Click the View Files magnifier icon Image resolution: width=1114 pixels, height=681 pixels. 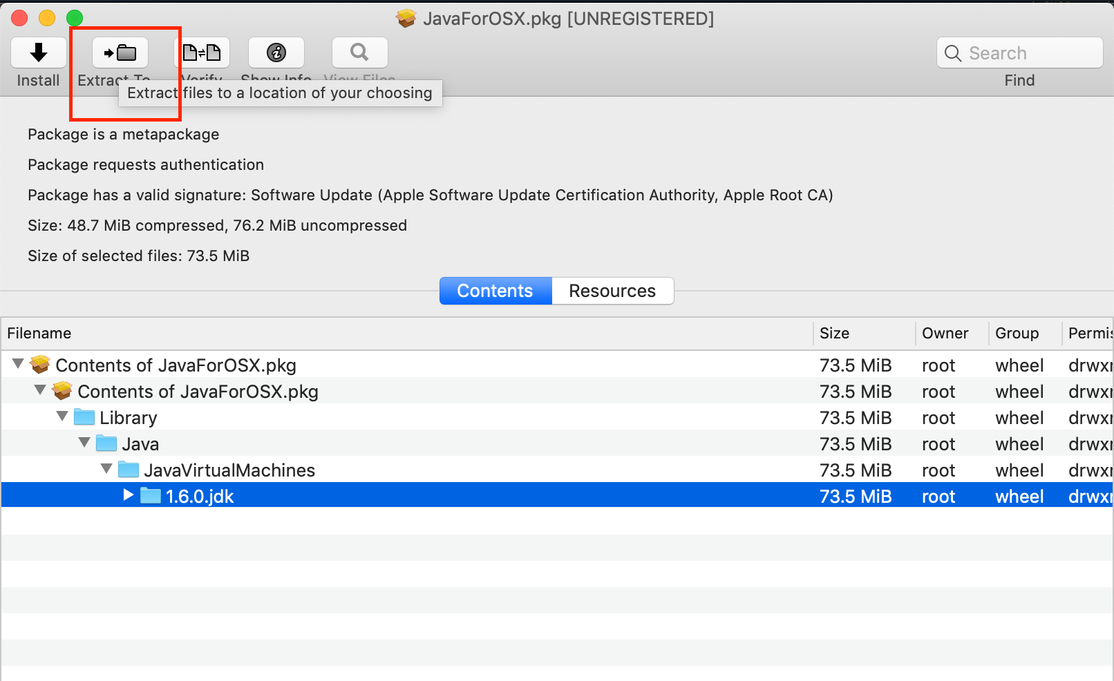point(359,52)
